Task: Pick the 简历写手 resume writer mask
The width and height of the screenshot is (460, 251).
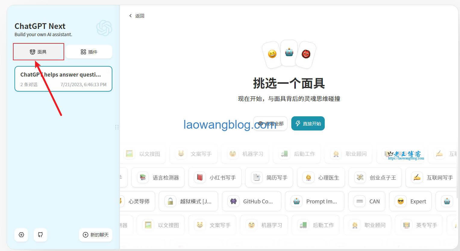Action: (269, 177)
